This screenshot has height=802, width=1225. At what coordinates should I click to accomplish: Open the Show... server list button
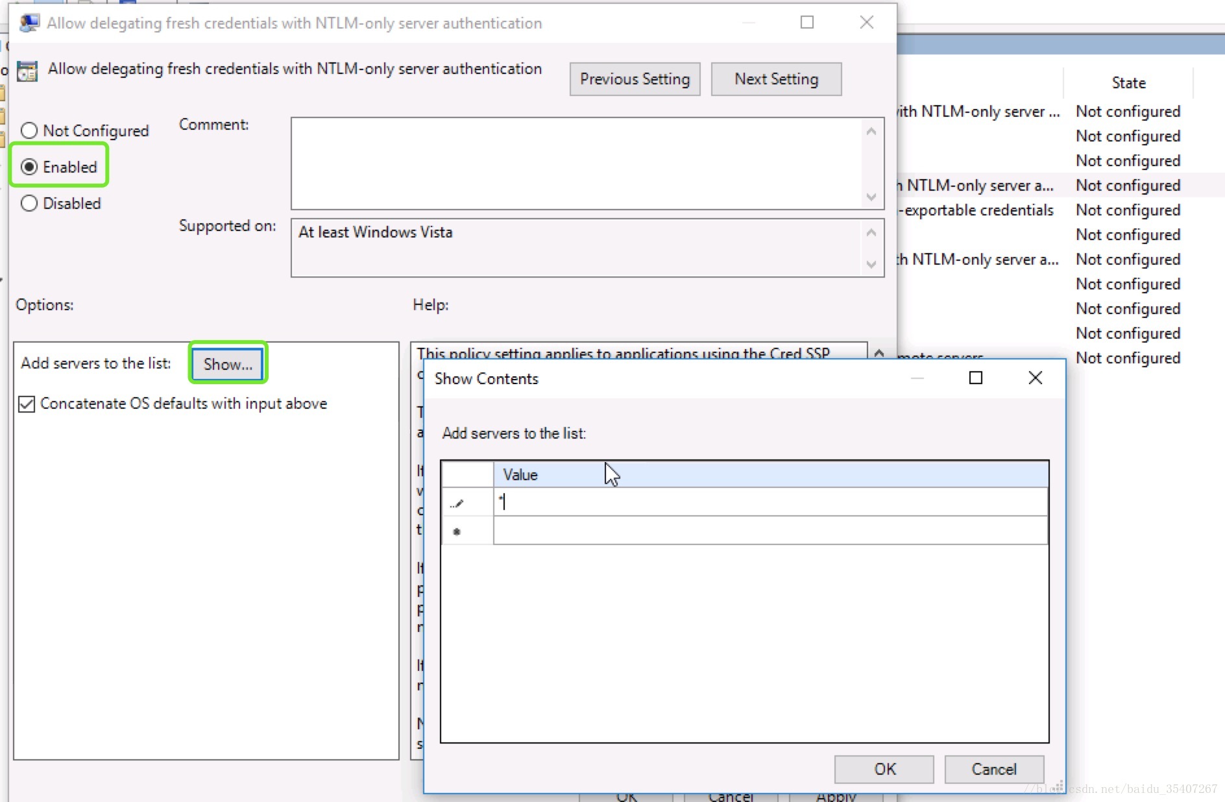tap(228, 364)
